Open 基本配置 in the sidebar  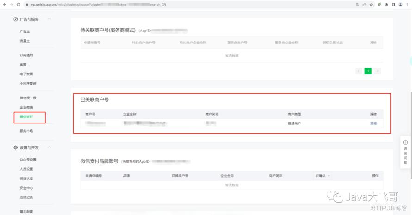26,212
